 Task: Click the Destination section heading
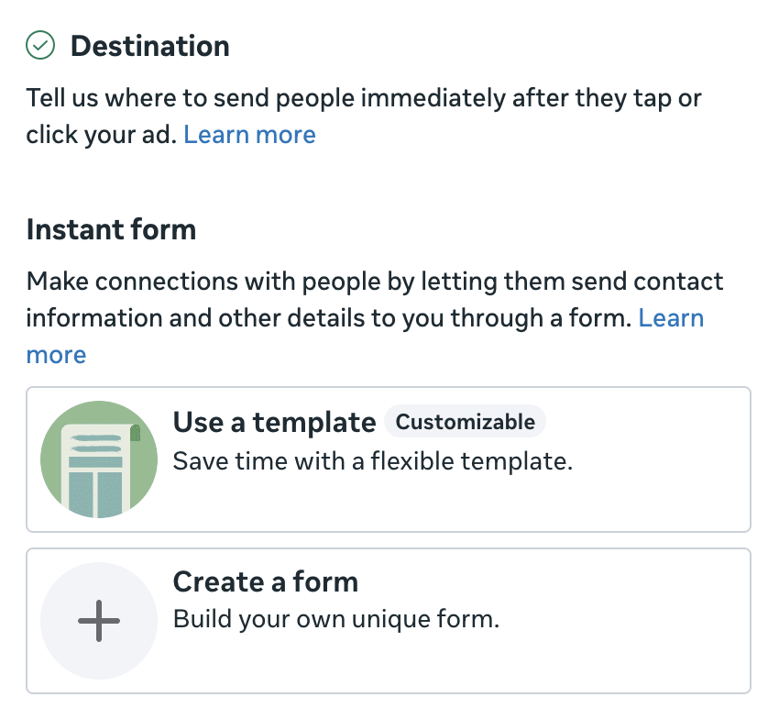150,46
